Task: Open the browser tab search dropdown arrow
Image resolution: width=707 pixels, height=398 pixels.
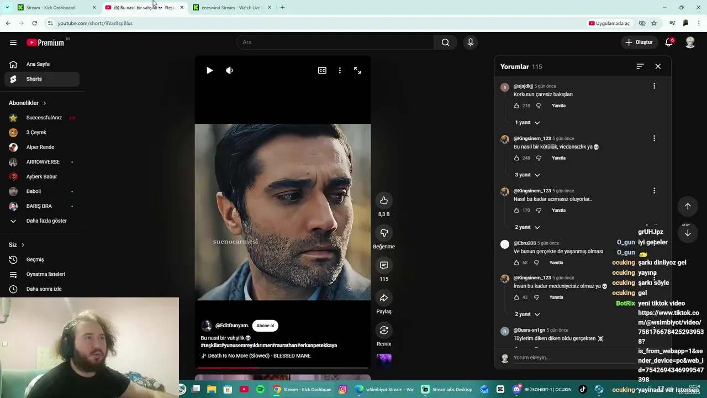Action: pos(7,8)
